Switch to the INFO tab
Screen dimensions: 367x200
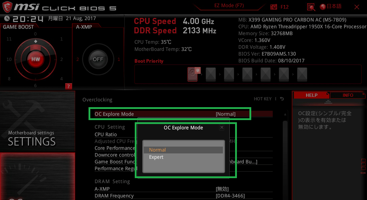click(x=348, y=95)
